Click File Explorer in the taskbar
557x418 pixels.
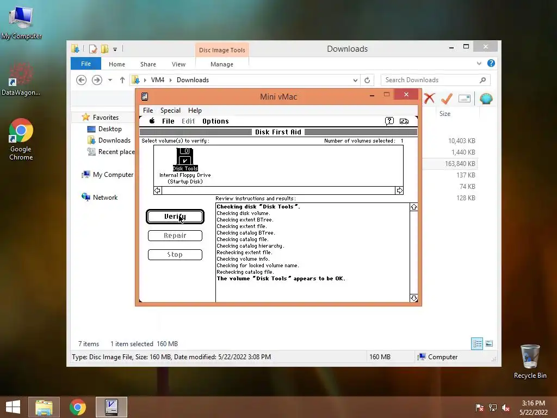tap(44, 407)
